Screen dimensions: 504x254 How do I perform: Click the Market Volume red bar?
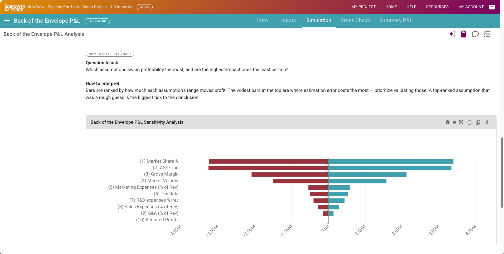[x=301, y=181]
